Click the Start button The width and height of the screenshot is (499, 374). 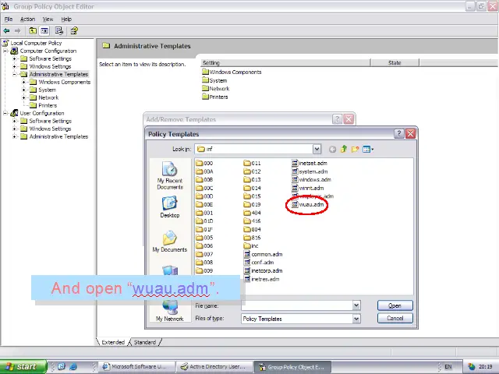coord(23,367)
